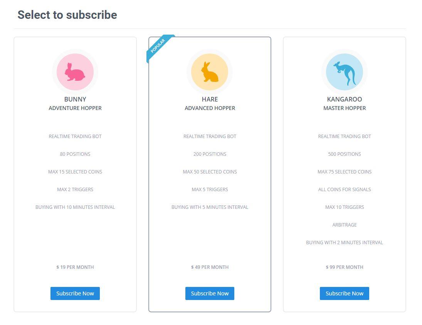Viewport: 422px width, 325px height.
Task: Select the HARE plan title
Action: point(210,99)
